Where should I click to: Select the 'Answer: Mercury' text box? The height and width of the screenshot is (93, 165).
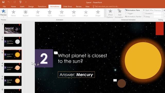[x=76, y=75]
